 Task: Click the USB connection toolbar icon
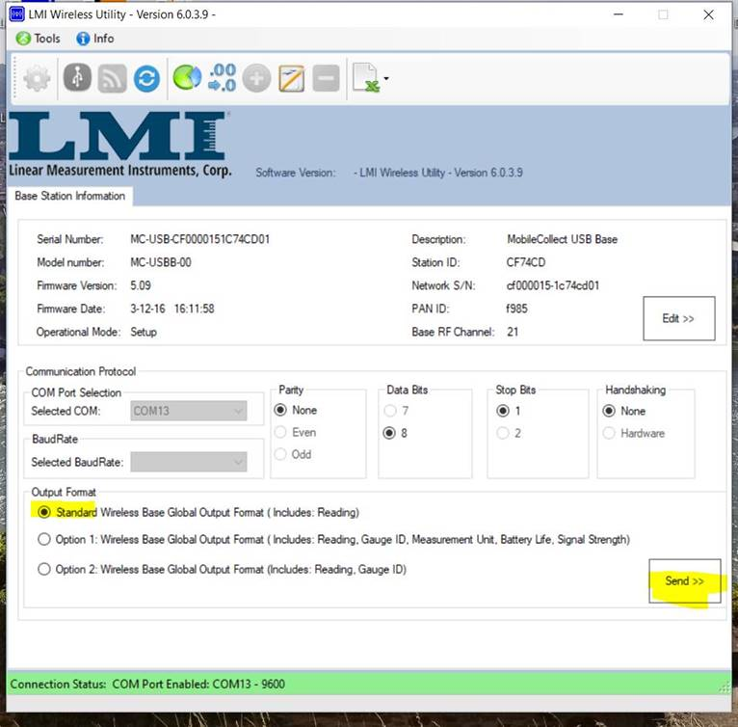[x=77, y=77]
